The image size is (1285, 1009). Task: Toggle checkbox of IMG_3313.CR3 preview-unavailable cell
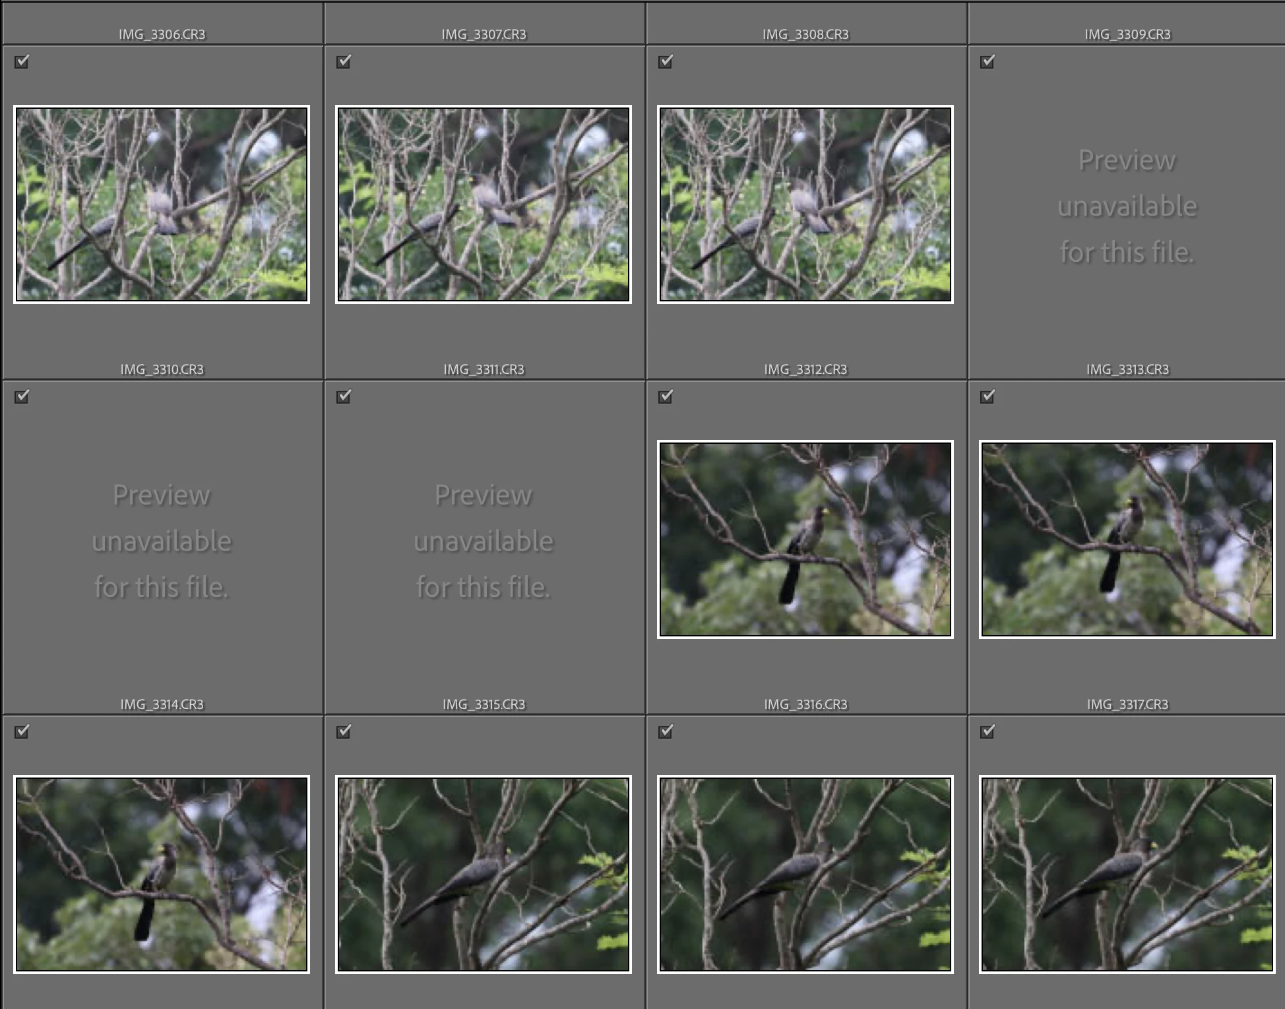click(x=987, y=61)
